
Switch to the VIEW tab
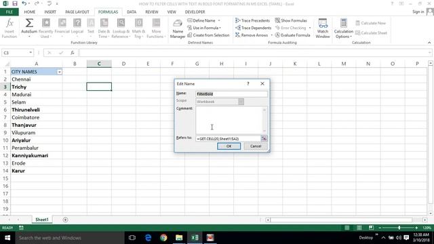pyautogui.click(x=172, y=12)
